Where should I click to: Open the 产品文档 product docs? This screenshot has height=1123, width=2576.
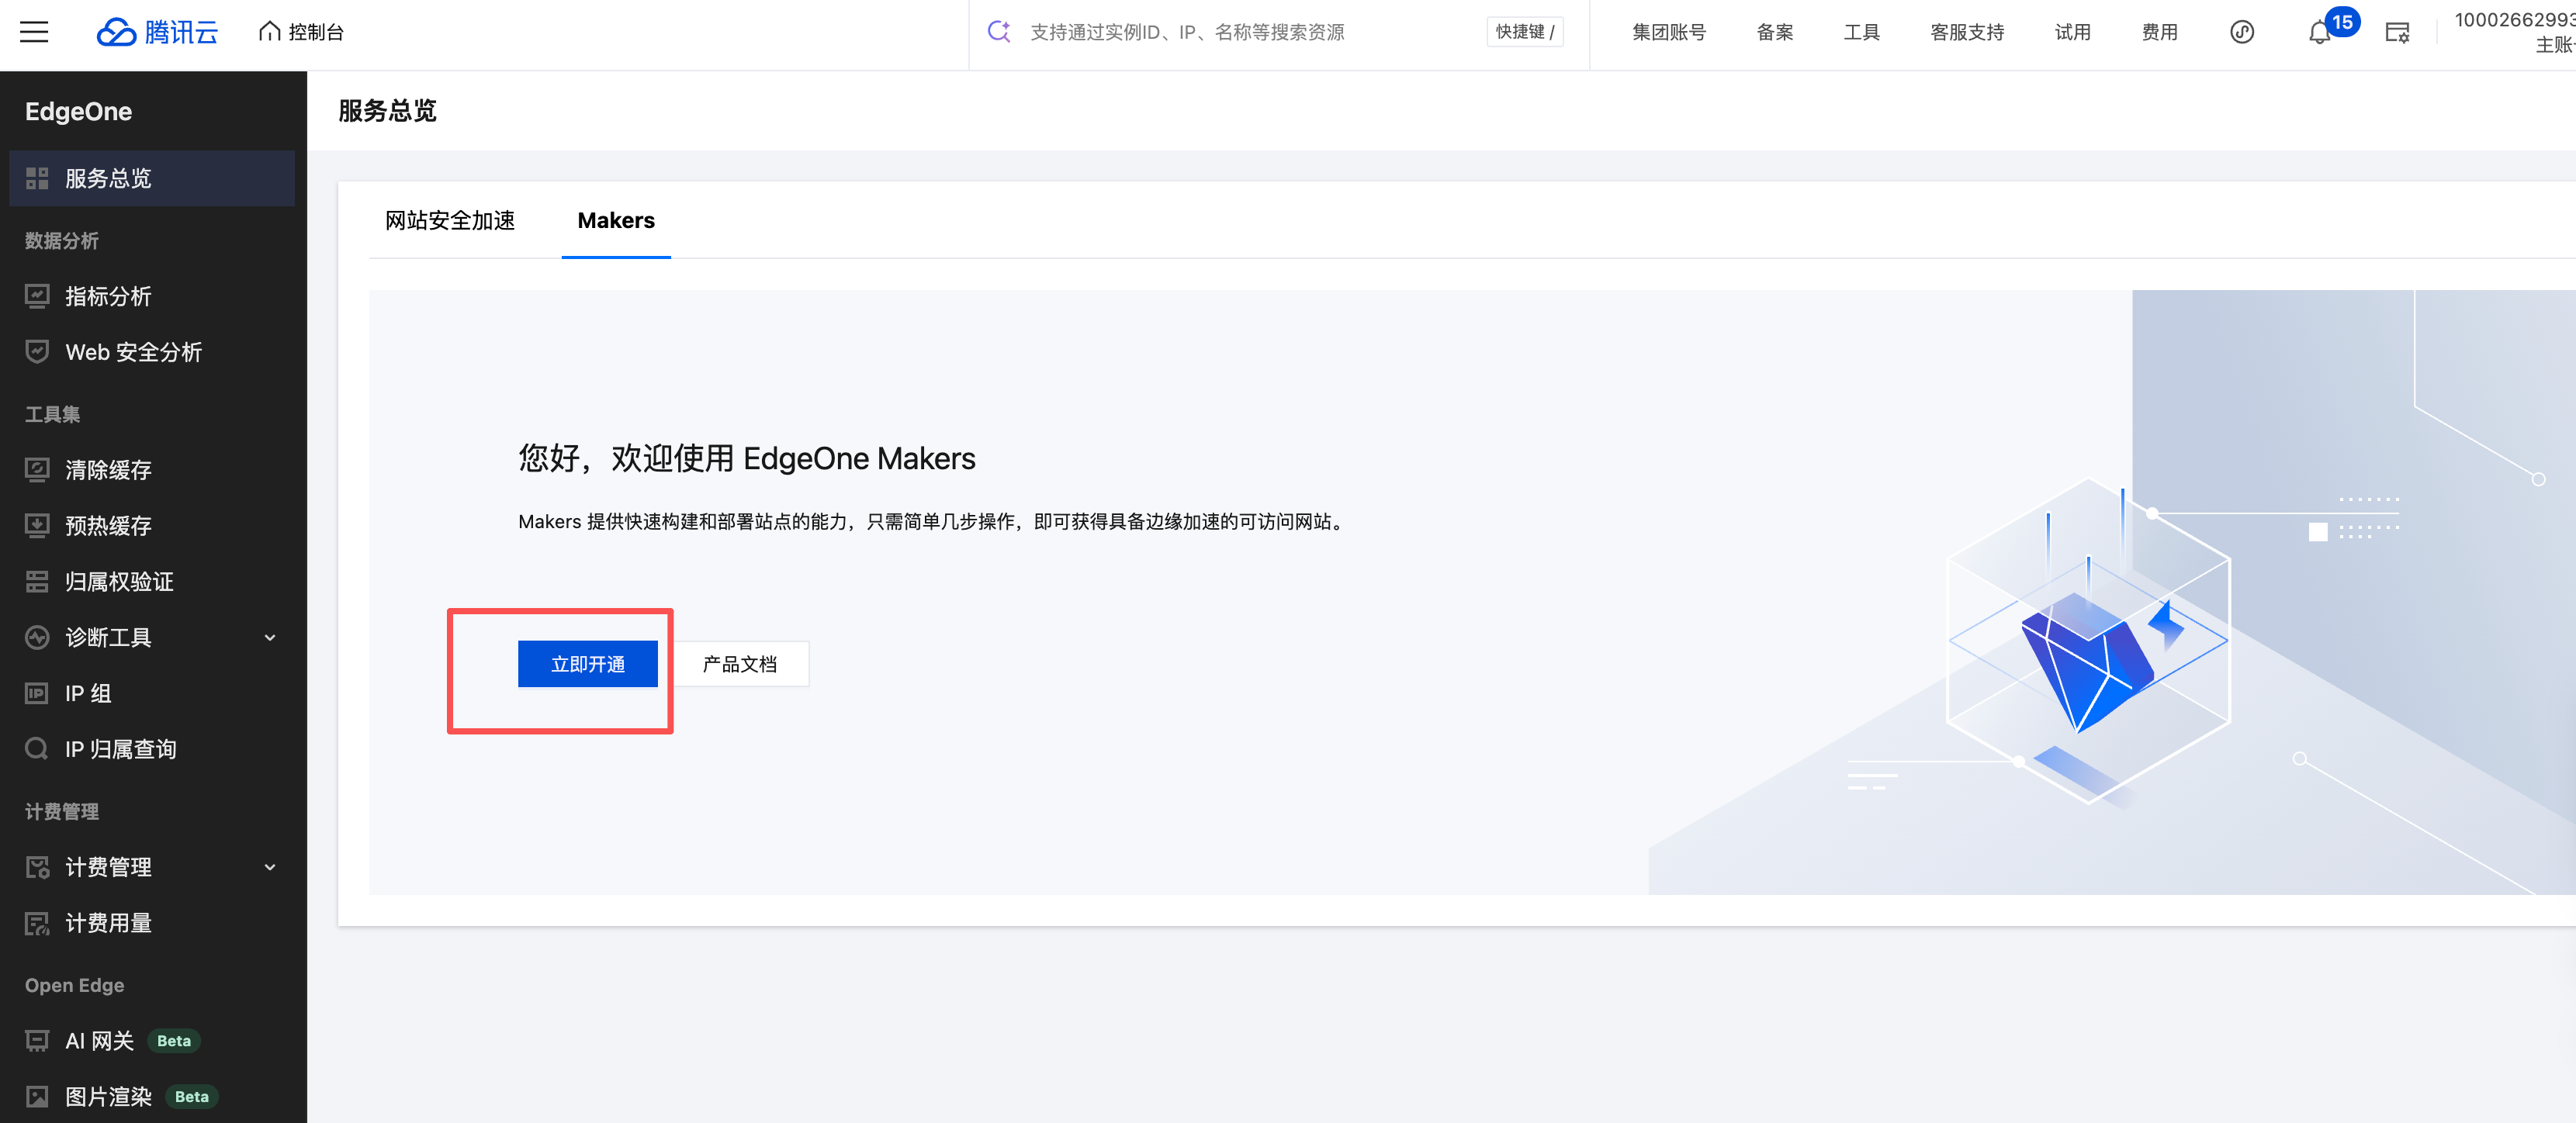[739, 665]
